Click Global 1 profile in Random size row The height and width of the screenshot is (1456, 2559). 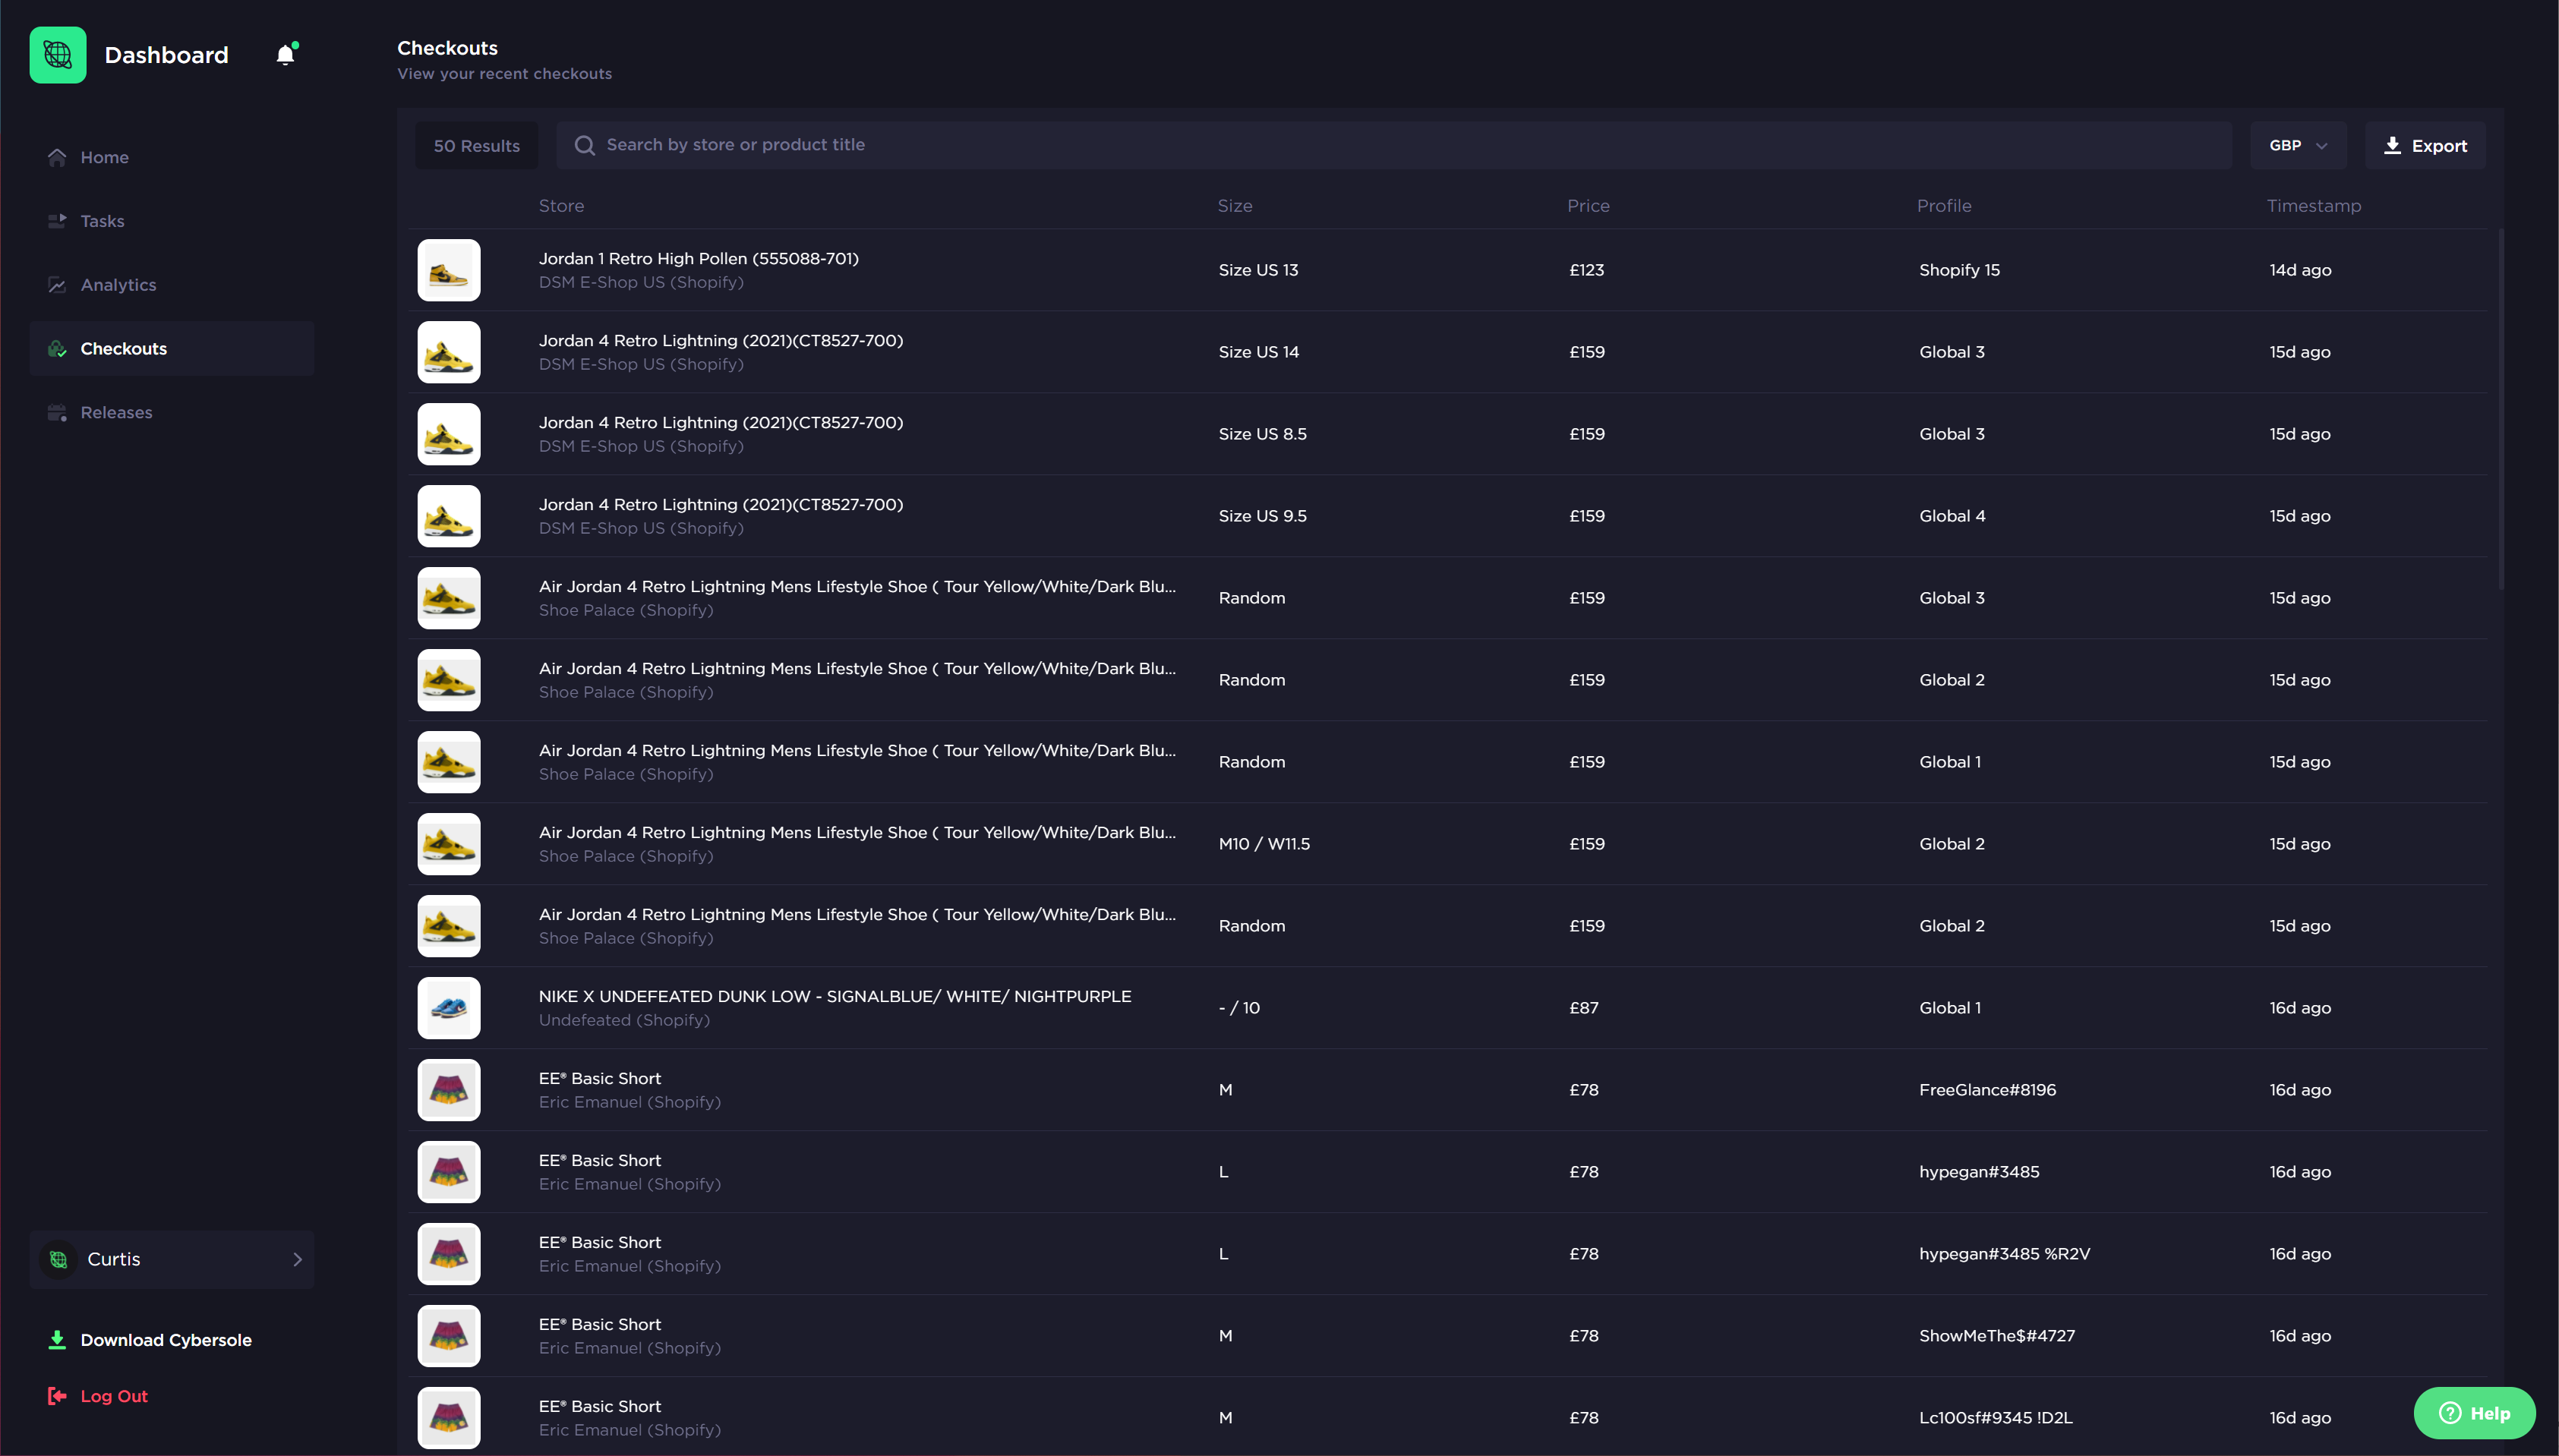[x=1949, y=762]
